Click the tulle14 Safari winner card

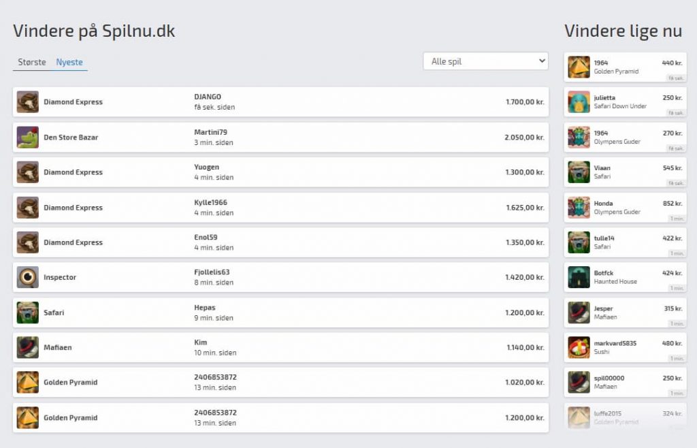[625, 242]
